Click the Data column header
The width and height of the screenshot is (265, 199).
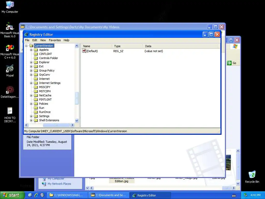click(180, 46)
